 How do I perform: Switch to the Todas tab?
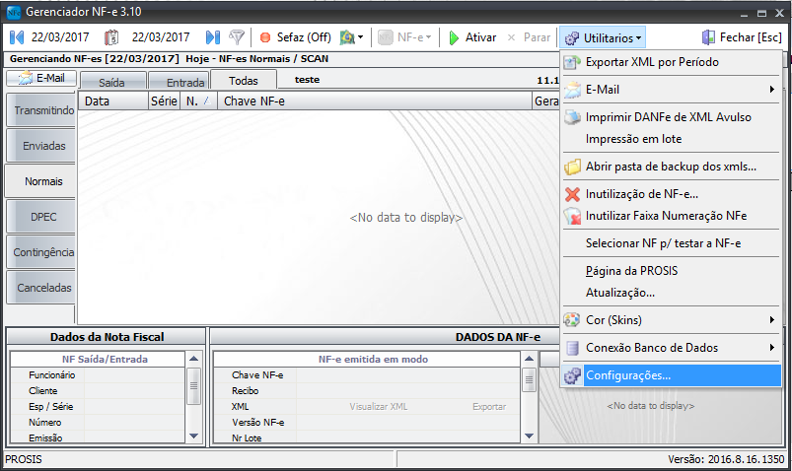pos(244,80)
